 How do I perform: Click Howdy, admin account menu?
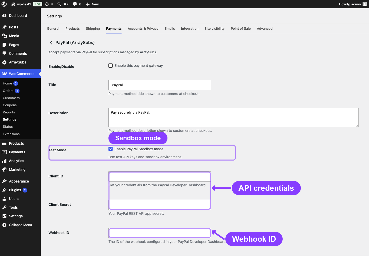(353, 4)
